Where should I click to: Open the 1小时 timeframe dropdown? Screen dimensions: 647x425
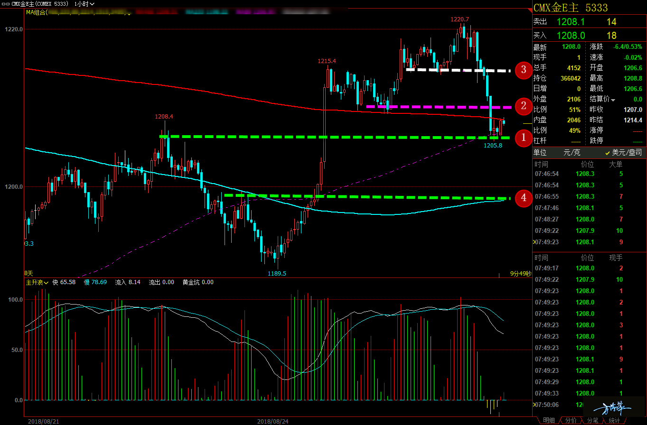[x=84, y=4]
